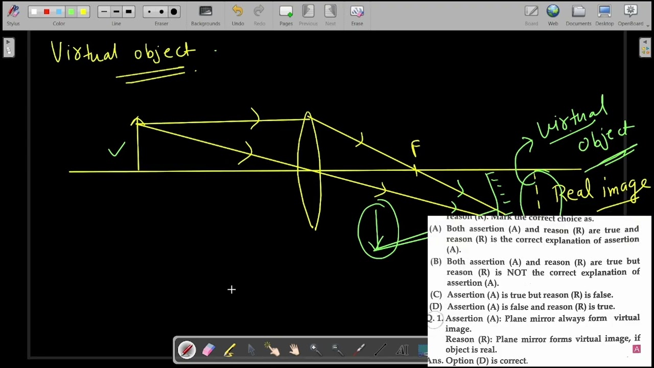Open the OpenBoard menu
654x368 pixels.
tap(630, 15)
